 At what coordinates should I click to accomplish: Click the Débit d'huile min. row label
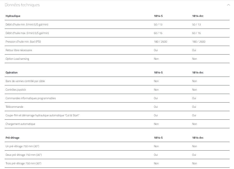coord(27,25)
